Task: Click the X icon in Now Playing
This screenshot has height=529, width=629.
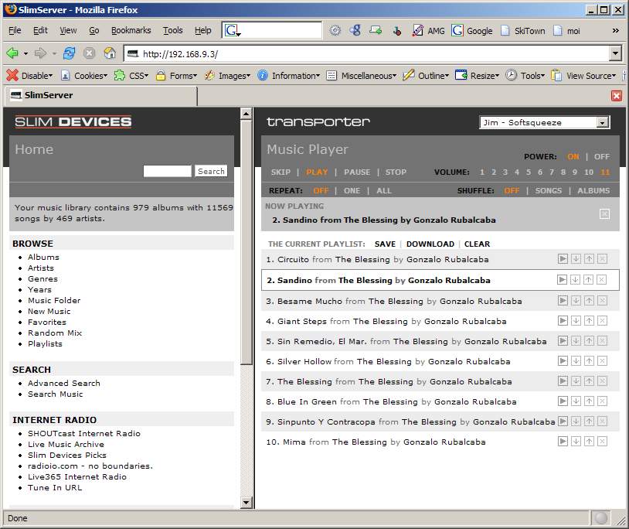Action: click(x=604, y=214)
